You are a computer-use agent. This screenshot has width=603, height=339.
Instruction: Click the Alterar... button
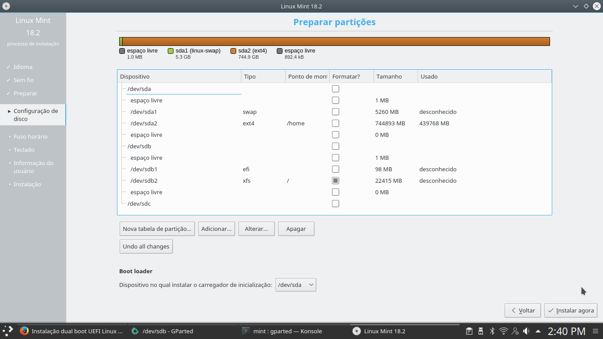point(256,229)
